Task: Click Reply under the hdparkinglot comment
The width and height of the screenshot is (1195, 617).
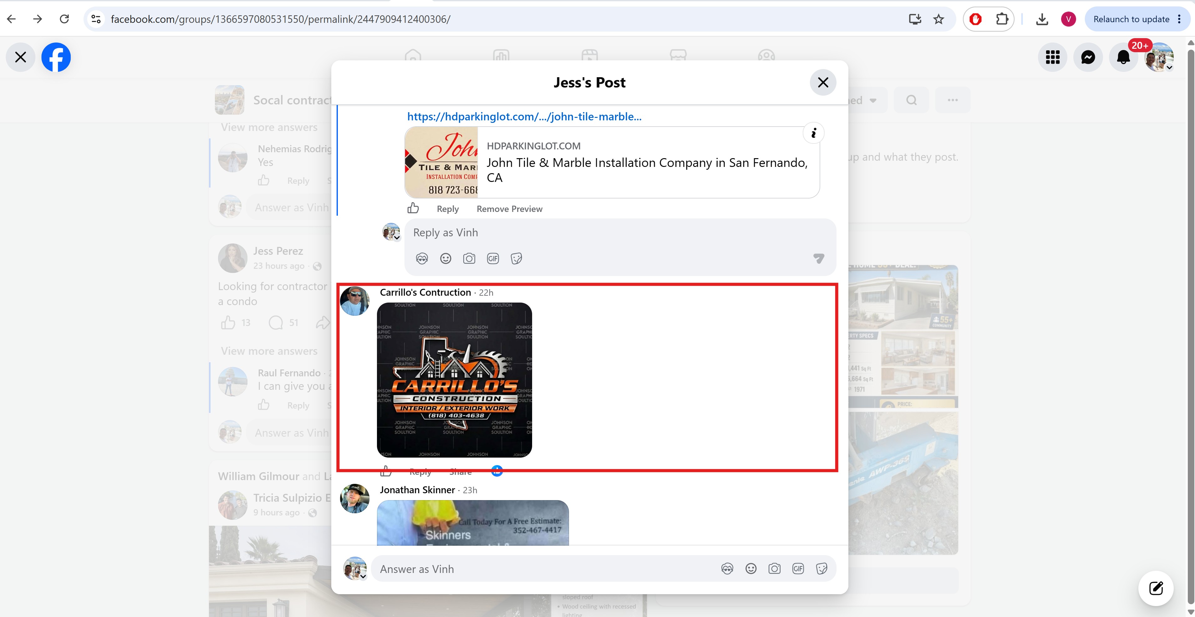Action: coord(448,209)
